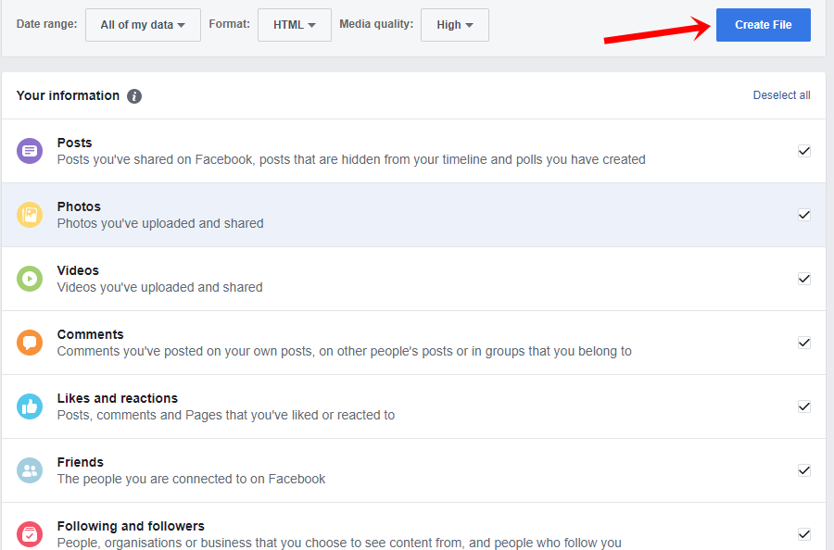Uncheck the Photos checkbox

point(804,215)
